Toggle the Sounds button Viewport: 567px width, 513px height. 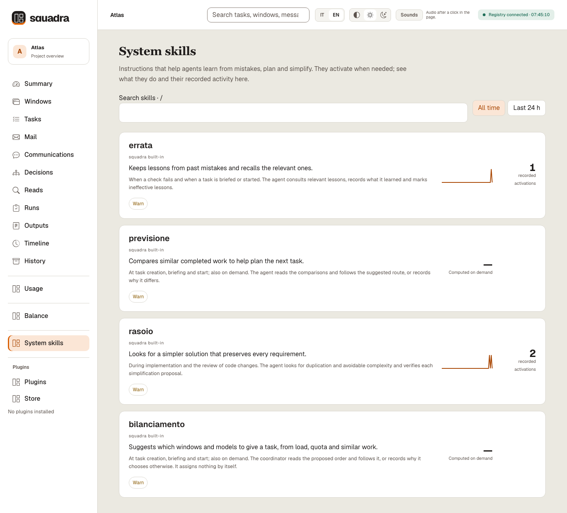click(409, 15)
